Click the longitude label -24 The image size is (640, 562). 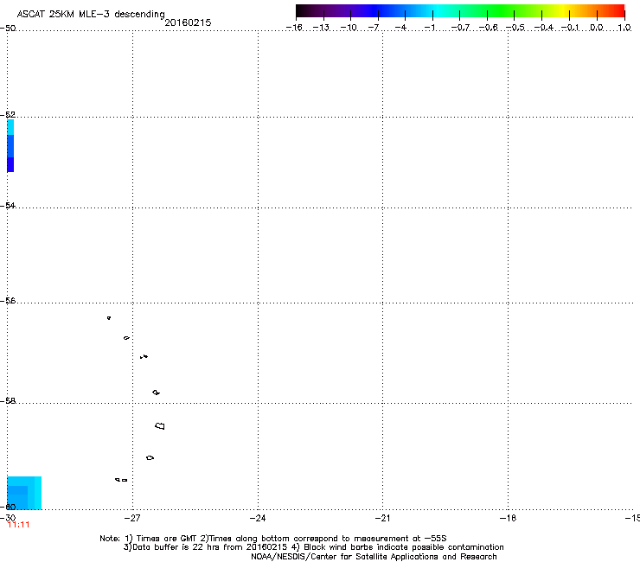coord(257,518)
